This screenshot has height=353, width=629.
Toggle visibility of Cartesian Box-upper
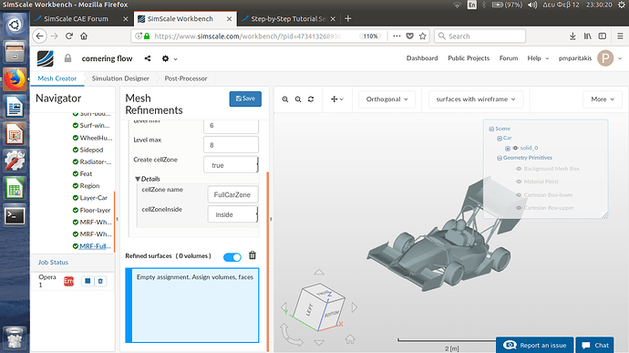(x=519, y=208)
